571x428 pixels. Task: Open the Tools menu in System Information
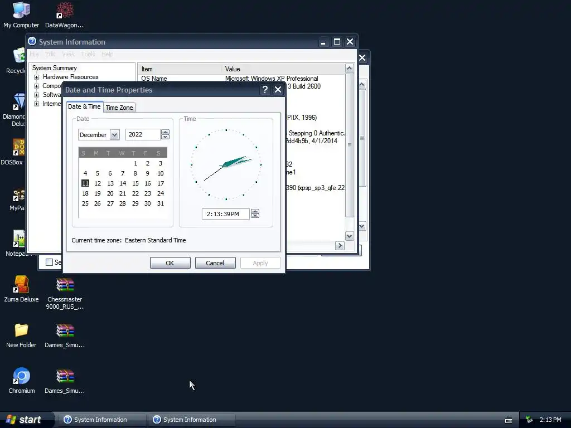(88, 54)
